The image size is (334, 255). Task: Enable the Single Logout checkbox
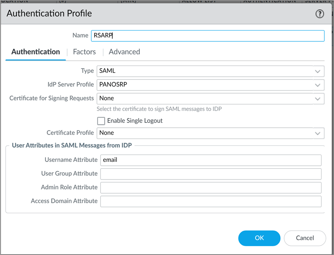[x=101, y=121]
